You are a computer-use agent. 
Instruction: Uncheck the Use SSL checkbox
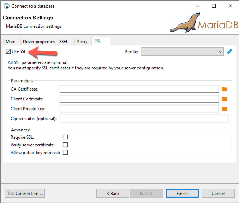point(8,51)
